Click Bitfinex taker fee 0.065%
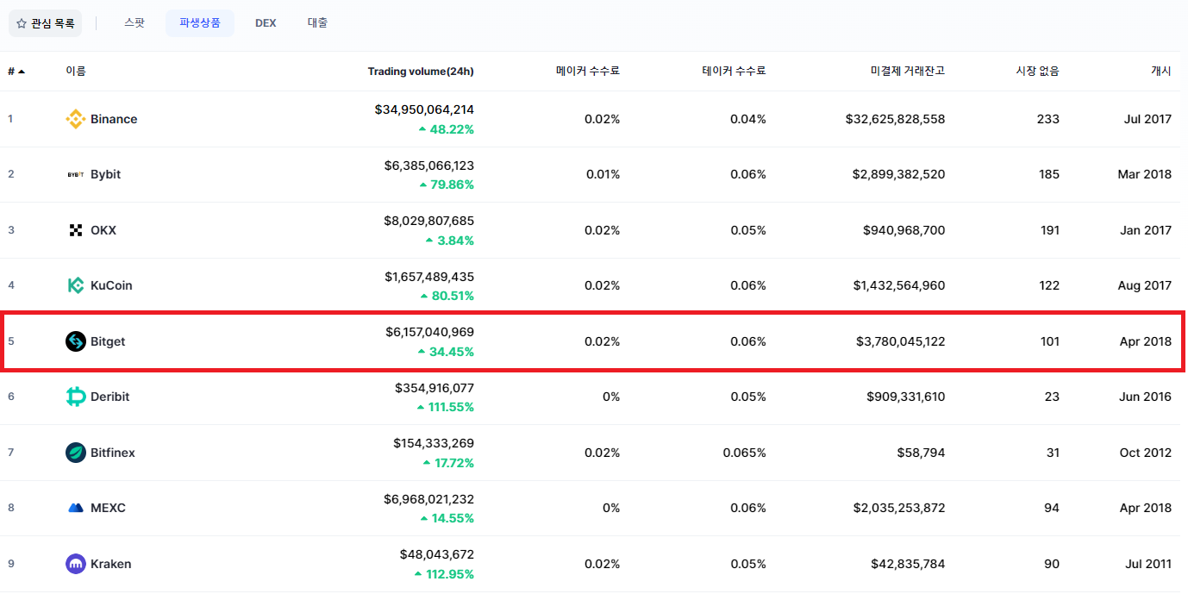1188x594 pixels. 745,453
